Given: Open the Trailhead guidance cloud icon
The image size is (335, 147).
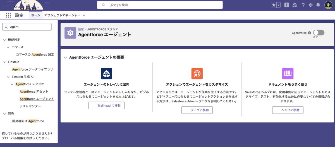Looking at the screenshot, I should [x=295, y=5].
